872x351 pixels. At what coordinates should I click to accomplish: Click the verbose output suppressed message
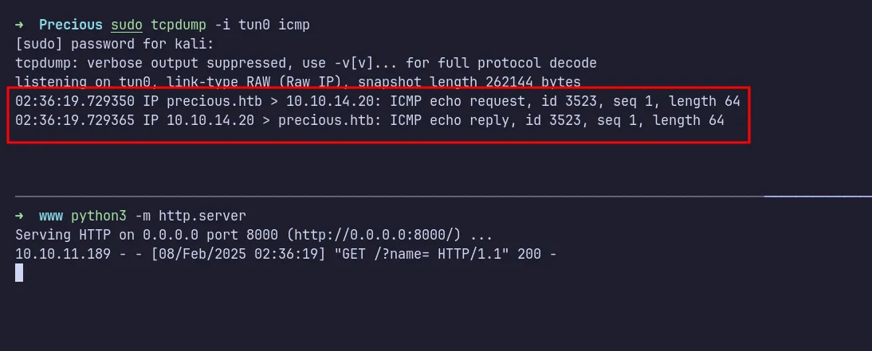305,63
